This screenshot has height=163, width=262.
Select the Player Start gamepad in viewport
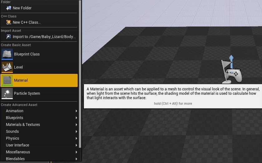234,75
